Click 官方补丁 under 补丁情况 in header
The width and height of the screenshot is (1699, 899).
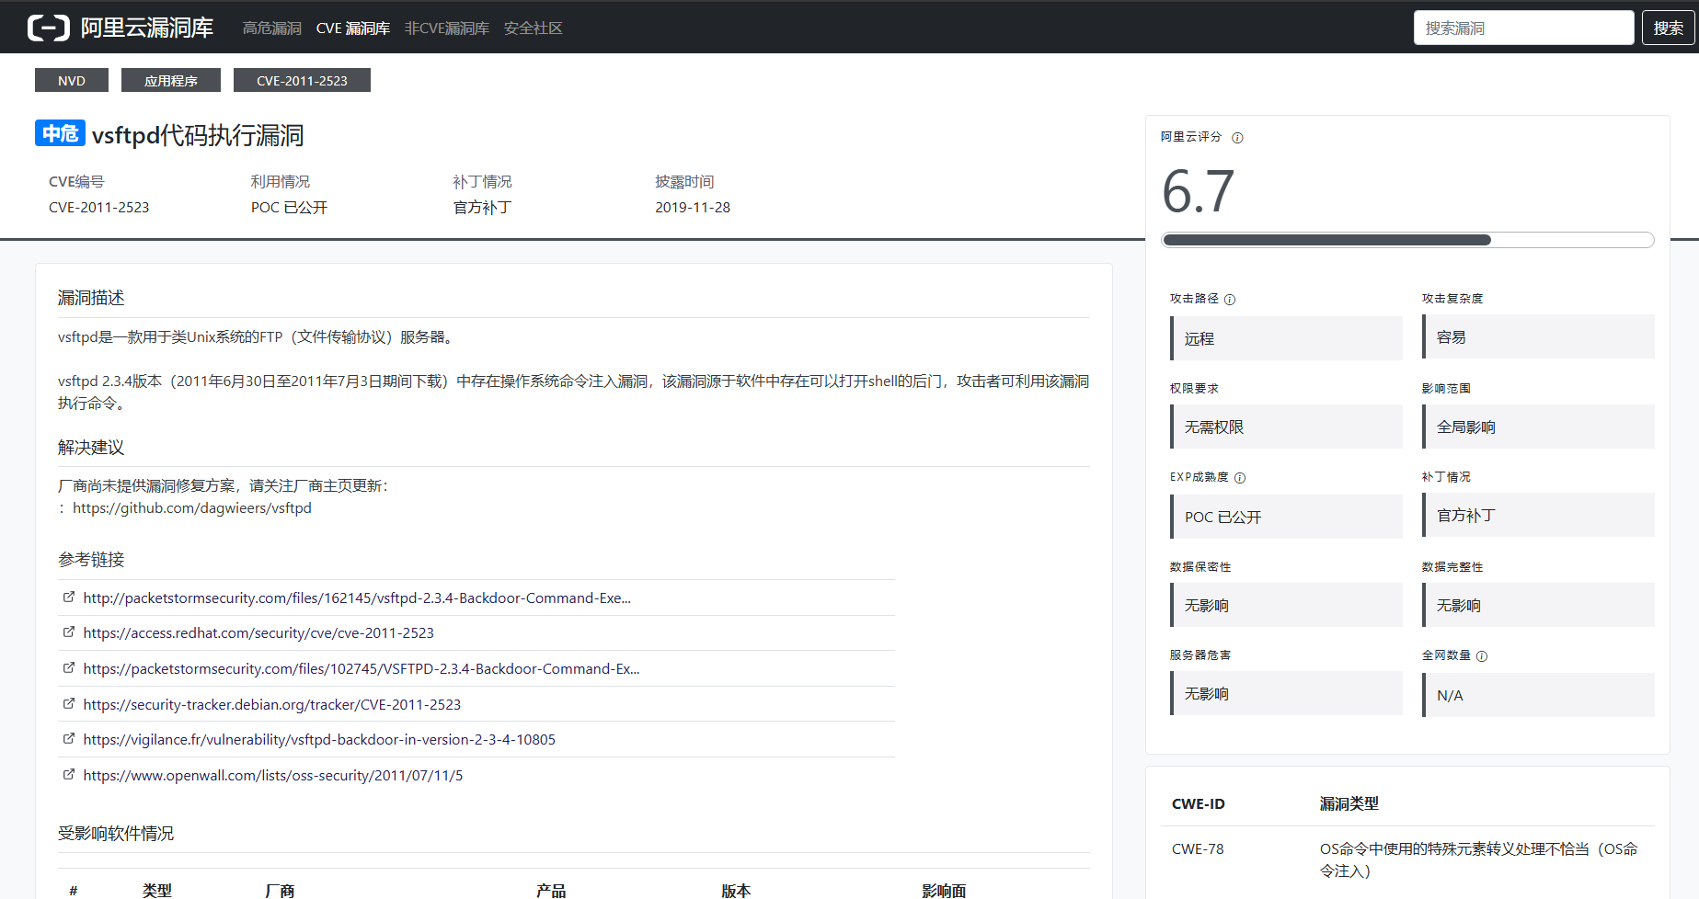pos(482,208)
